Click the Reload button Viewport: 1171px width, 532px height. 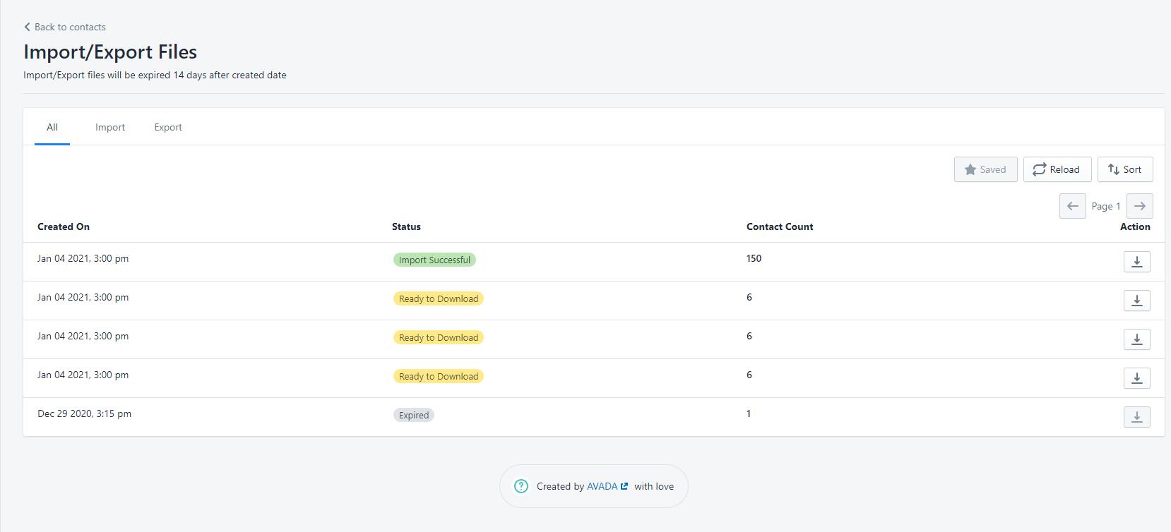(1057, 169)
